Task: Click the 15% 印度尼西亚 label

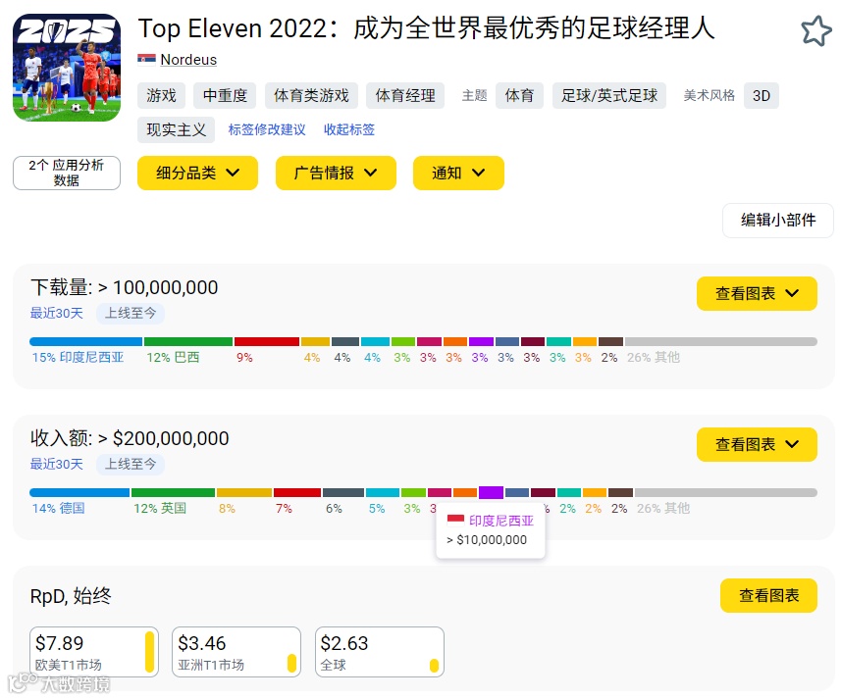Action: pos(78,358)
